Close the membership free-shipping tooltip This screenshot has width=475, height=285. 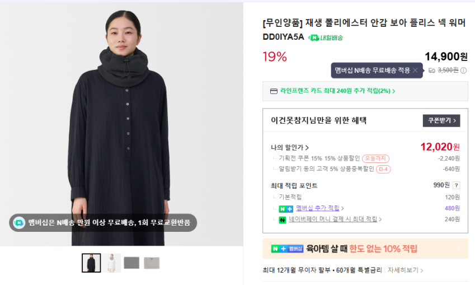click(415, 71)
